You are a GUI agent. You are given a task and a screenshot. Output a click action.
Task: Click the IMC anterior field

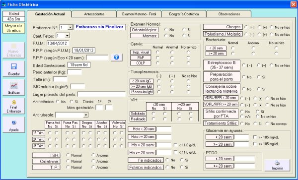tap(77, 86)
